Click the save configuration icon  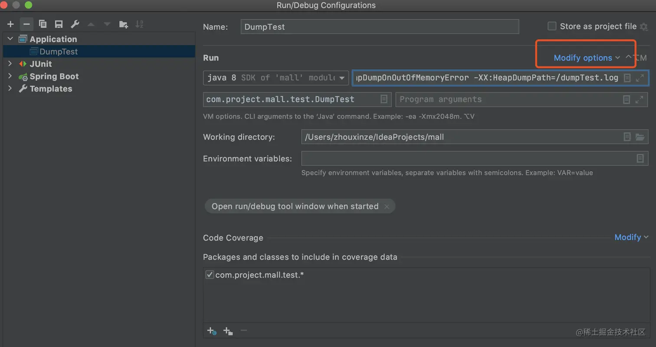pos(59,24)
